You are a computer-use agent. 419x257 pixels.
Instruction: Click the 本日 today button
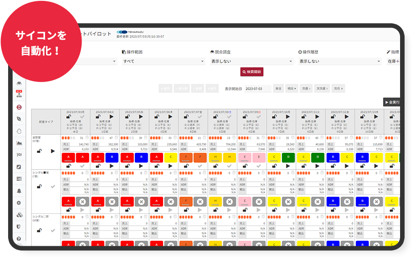pos(278,88)
